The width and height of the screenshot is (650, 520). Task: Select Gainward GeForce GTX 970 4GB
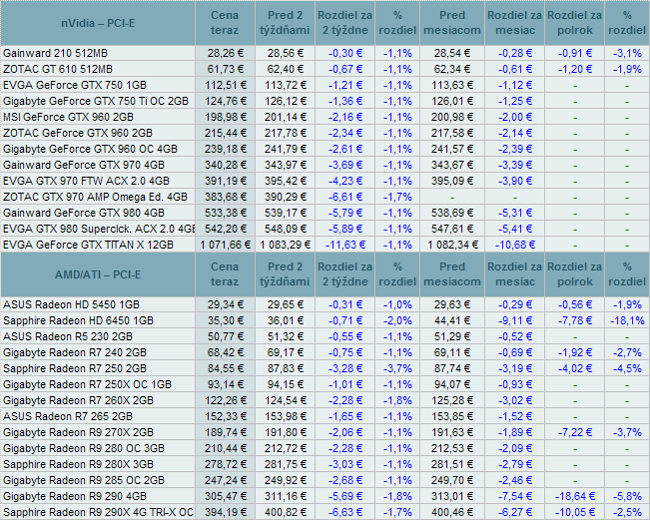point(84,165)
